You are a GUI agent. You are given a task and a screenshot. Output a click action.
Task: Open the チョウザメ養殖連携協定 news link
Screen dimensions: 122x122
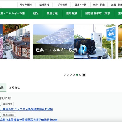click(x=26, y=109)
